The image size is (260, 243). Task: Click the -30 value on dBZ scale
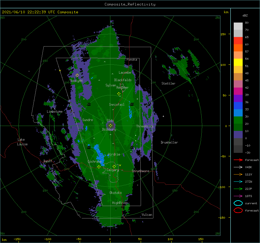click(248, 153)
